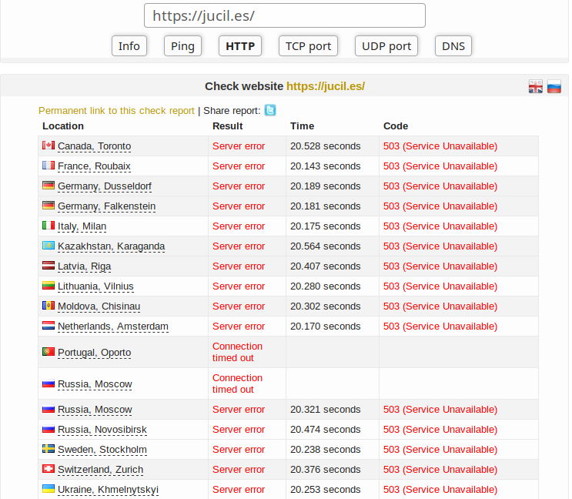Click the France flag icon

tap(49, 166)
